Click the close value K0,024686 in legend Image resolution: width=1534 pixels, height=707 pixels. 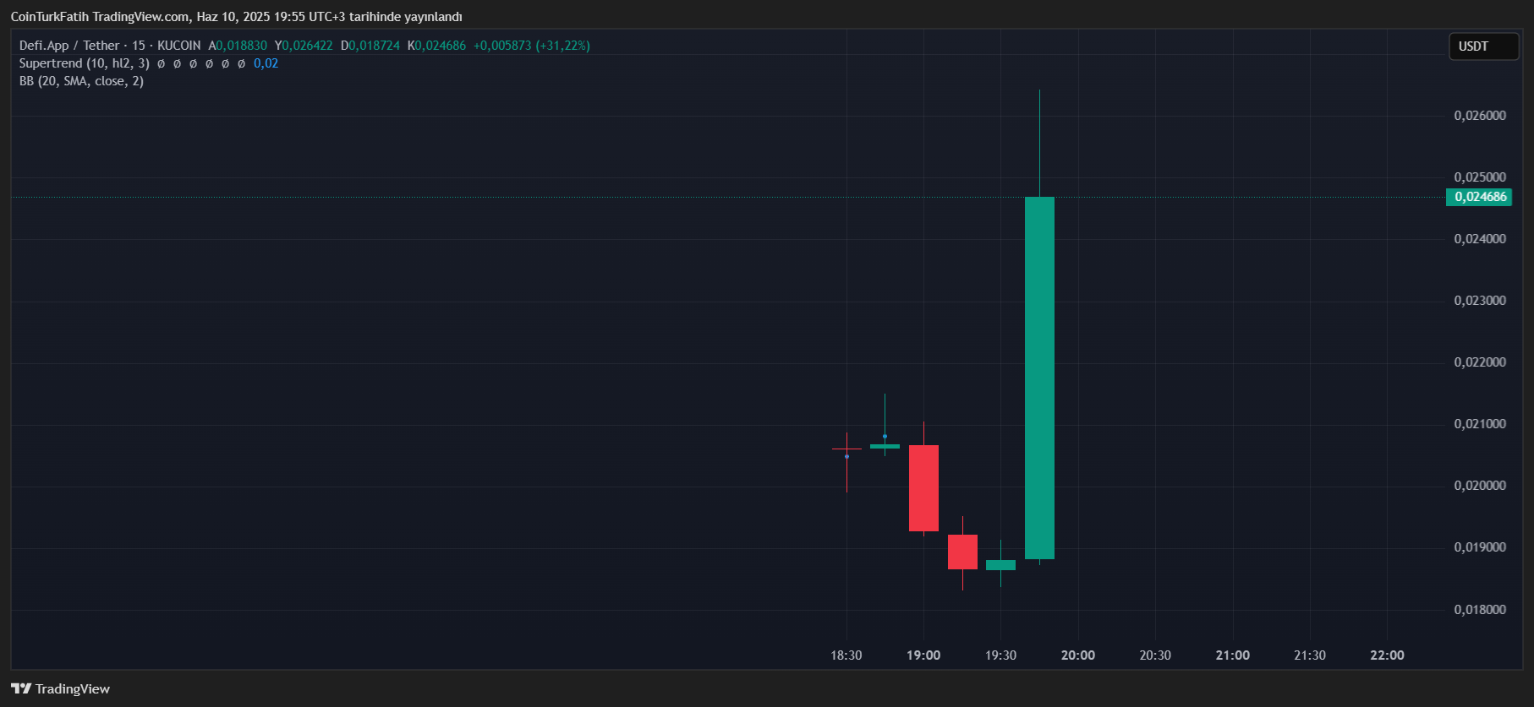(x=436, y=46)
